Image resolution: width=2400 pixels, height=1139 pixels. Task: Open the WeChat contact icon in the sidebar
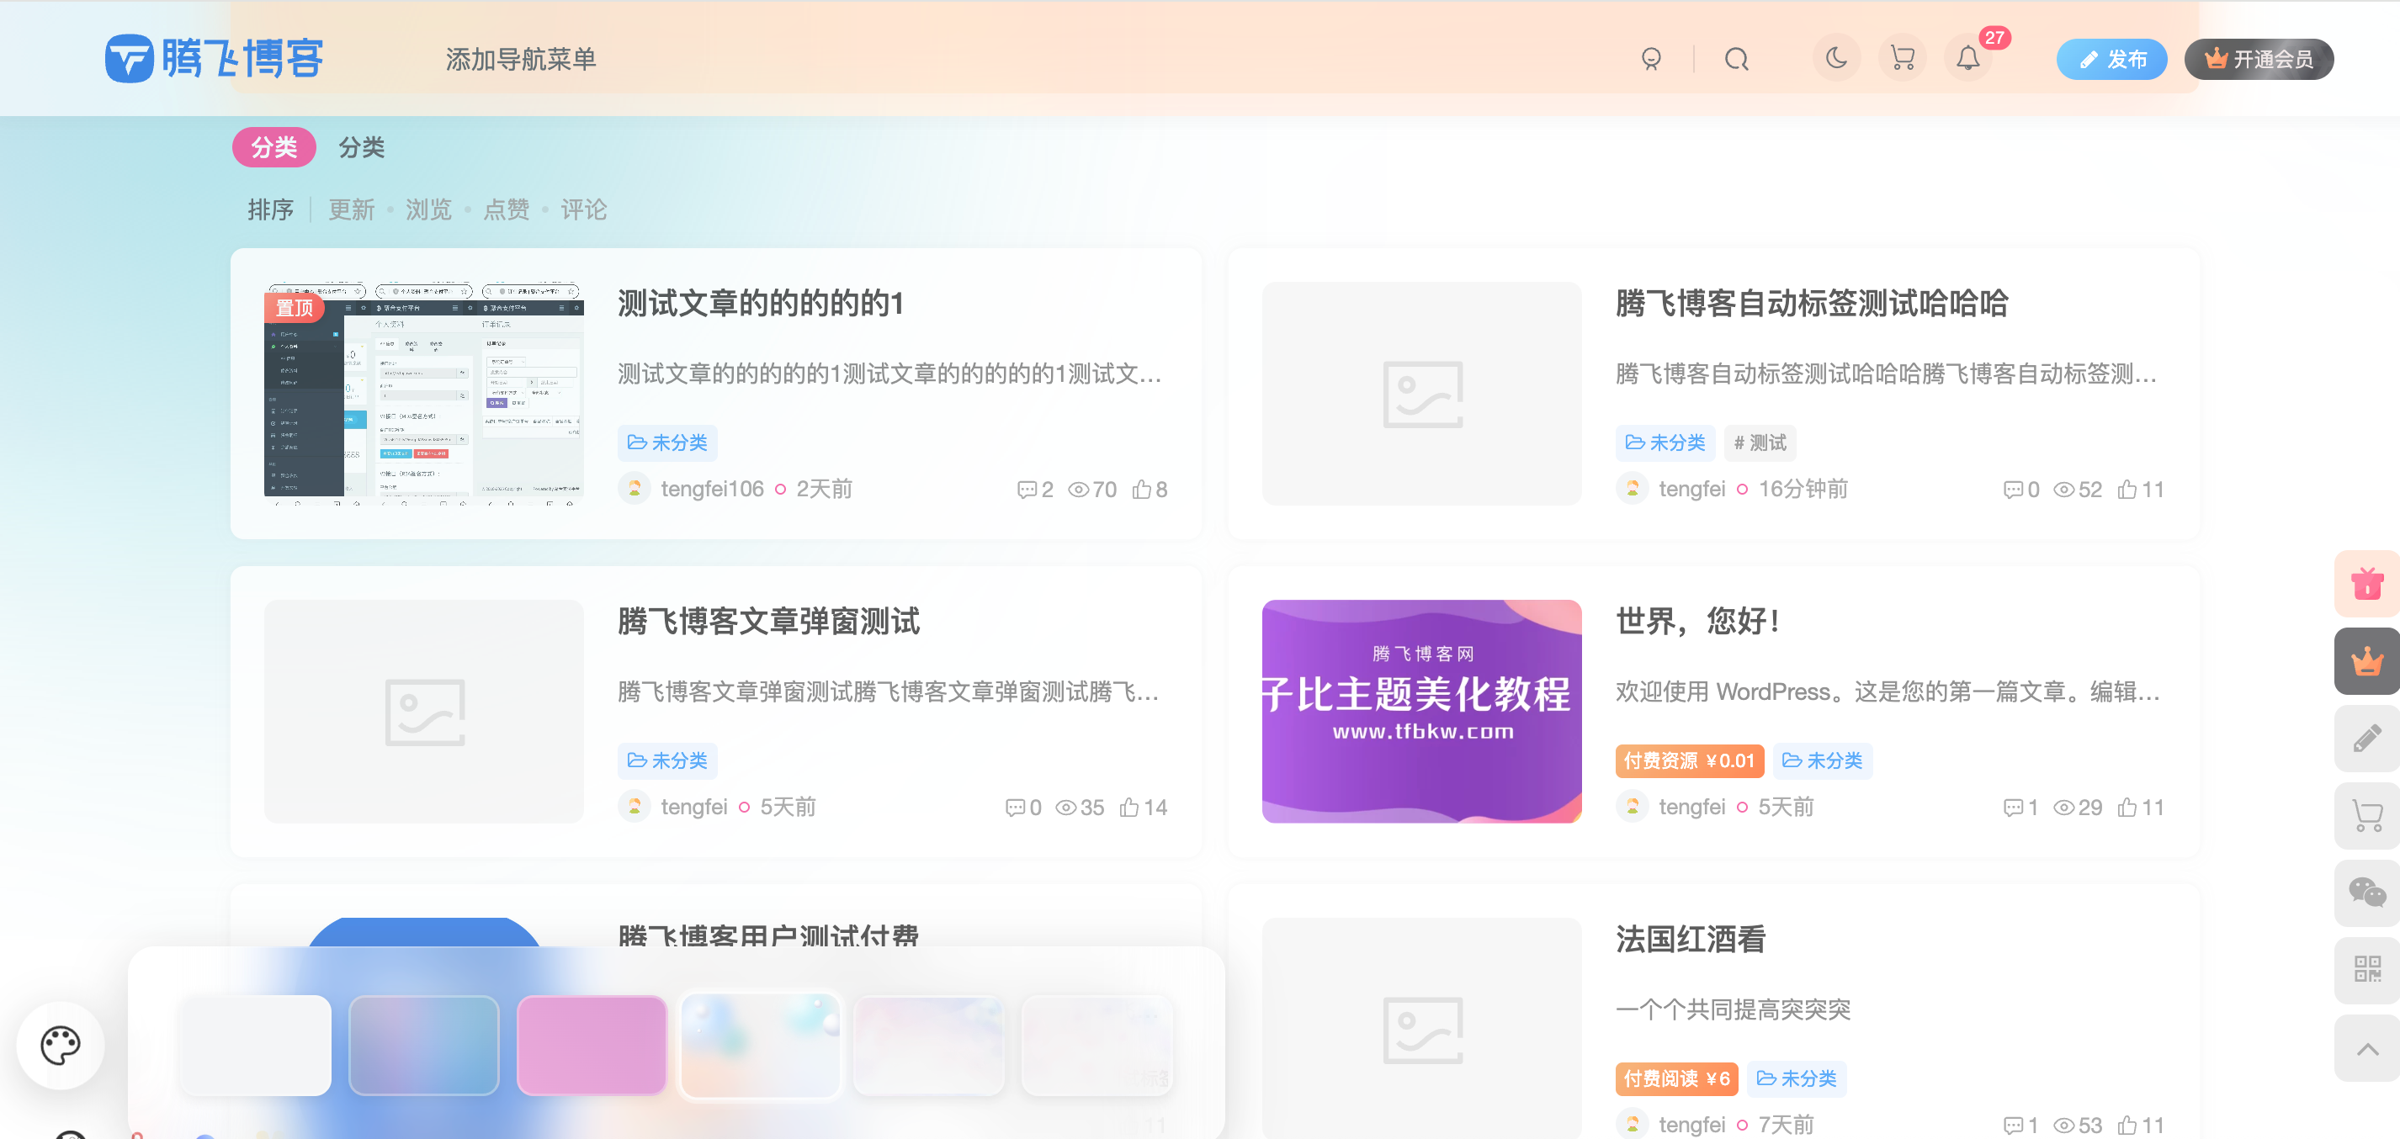2367,893
